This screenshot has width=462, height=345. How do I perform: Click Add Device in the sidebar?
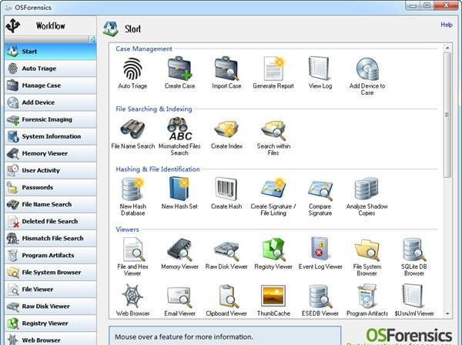point(50,102)
